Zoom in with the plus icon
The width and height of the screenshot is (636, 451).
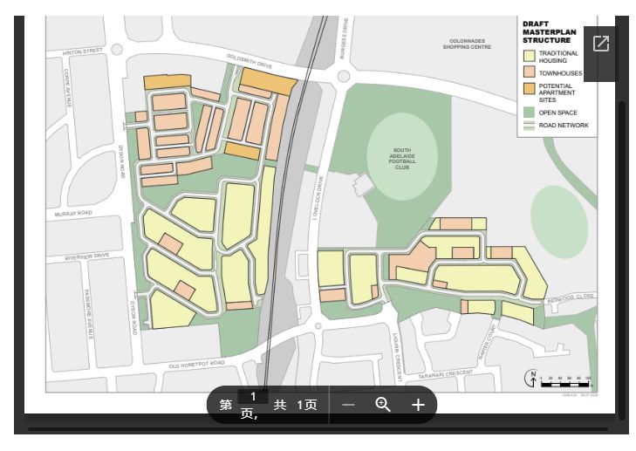[x=418, y=405]
